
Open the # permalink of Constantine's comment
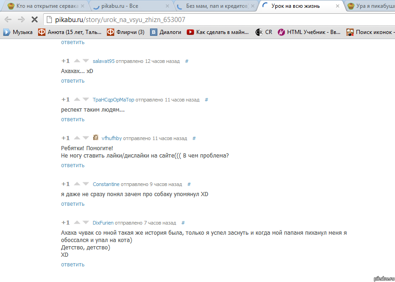click(189, 184)
